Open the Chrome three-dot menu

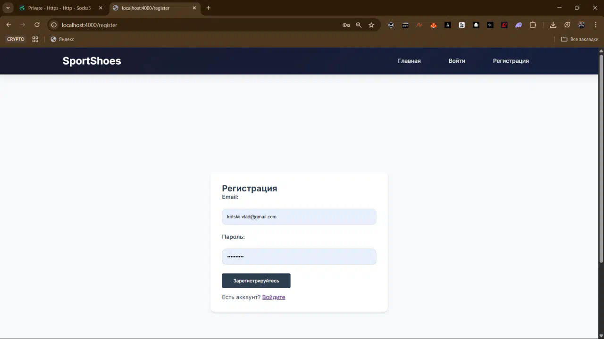(596, 25)
